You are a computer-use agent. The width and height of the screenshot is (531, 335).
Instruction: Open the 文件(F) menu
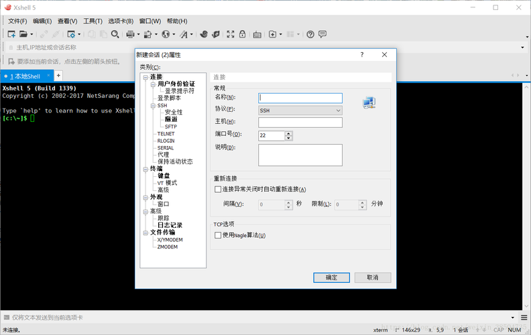point(17,21)
